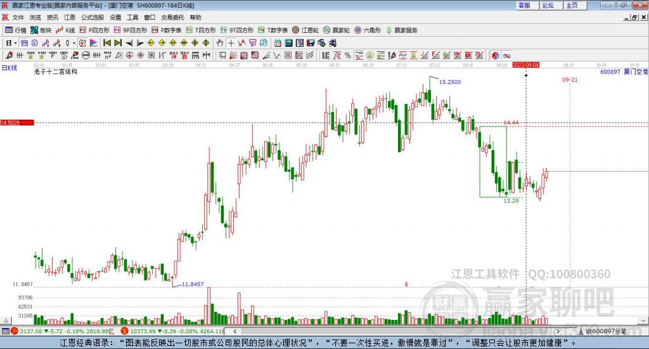649x349 pixels.
Task: Click the red 2023-09-04 date marker
Action: [x=525, y=65]
